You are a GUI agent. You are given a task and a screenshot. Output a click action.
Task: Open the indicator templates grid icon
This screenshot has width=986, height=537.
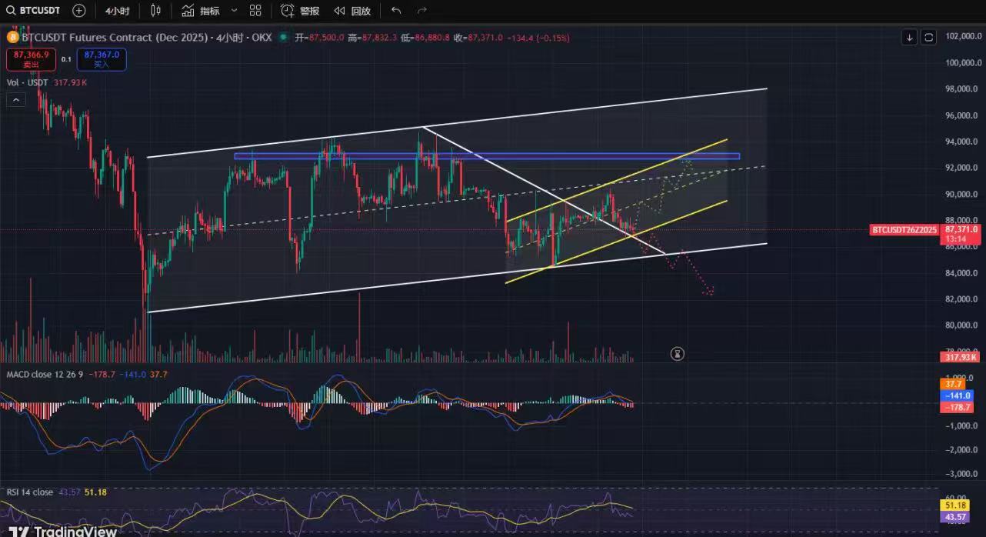coord(255,11)
